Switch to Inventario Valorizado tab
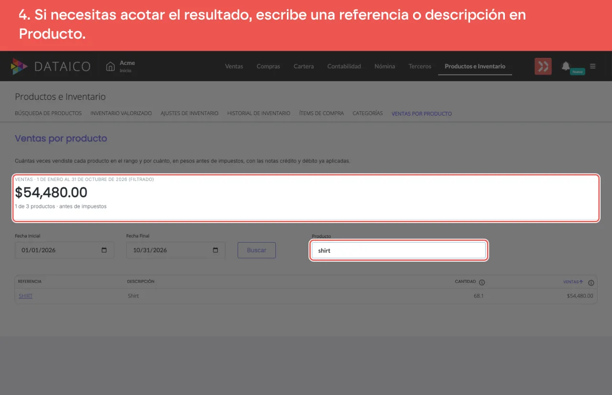 click(121, 114)
